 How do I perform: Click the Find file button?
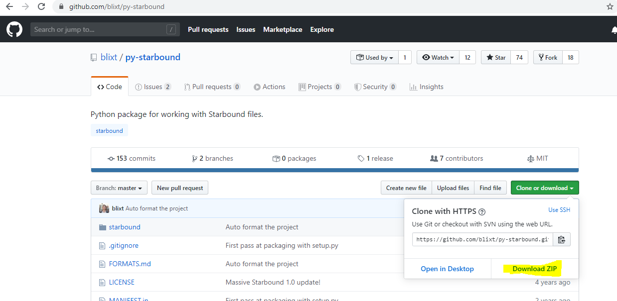point(490,188)
